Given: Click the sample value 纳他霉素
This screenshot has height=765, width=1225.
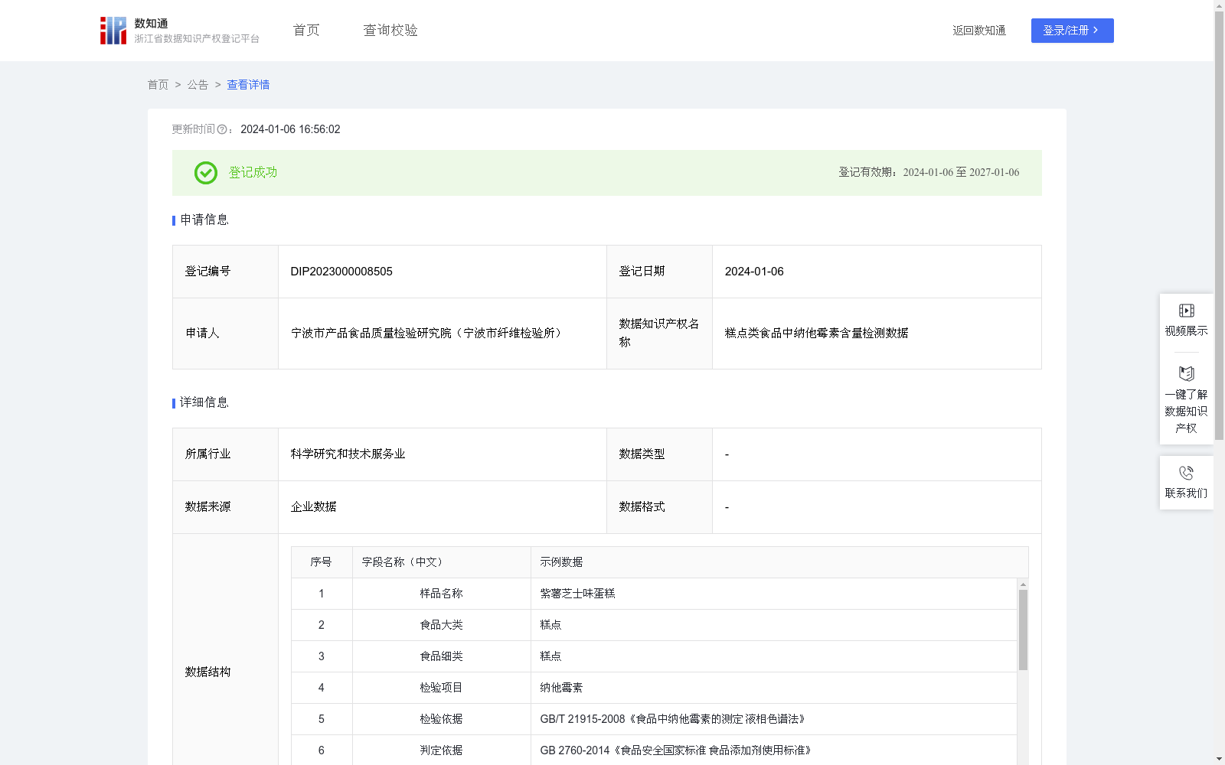Looking at the screenshot, I should coord(561,688).
